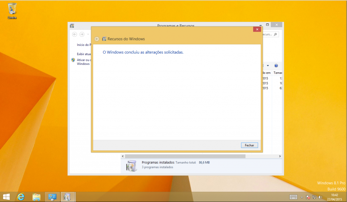Switch to Control Panel taskbar item
The width and height of the screenshot is (347, 202).
[52, 197]
